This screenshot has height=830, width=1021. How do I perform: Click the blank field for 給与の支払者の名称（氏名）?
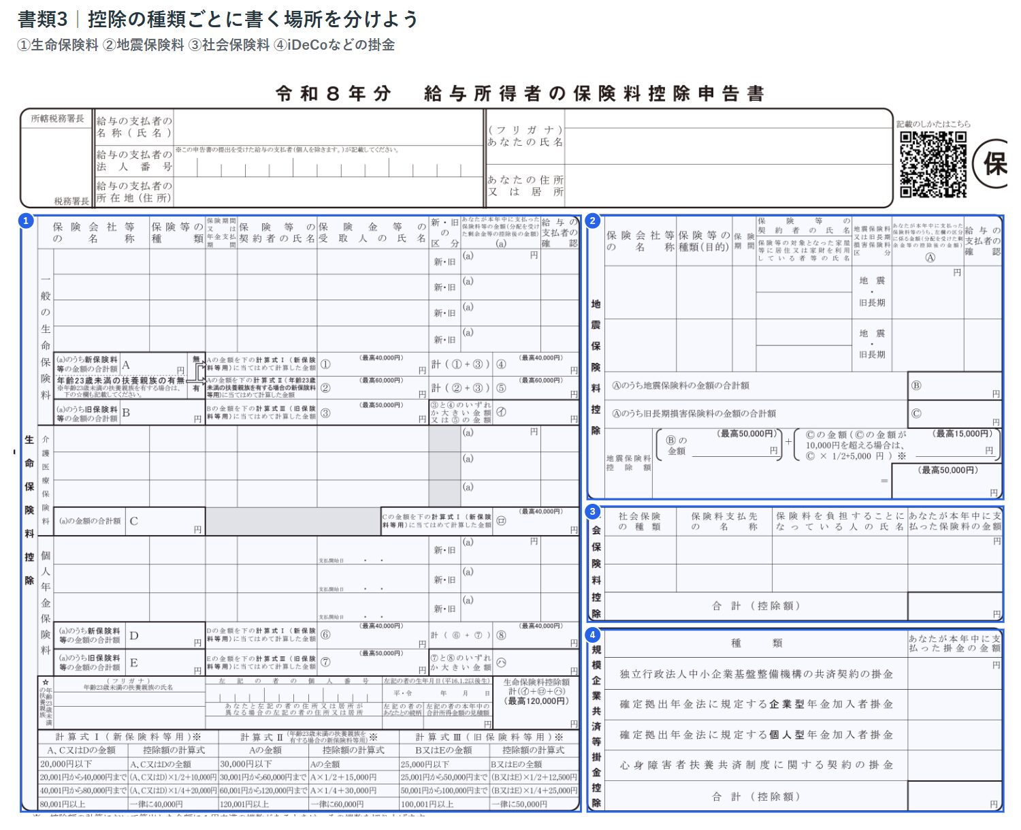[x=328, y=127]
